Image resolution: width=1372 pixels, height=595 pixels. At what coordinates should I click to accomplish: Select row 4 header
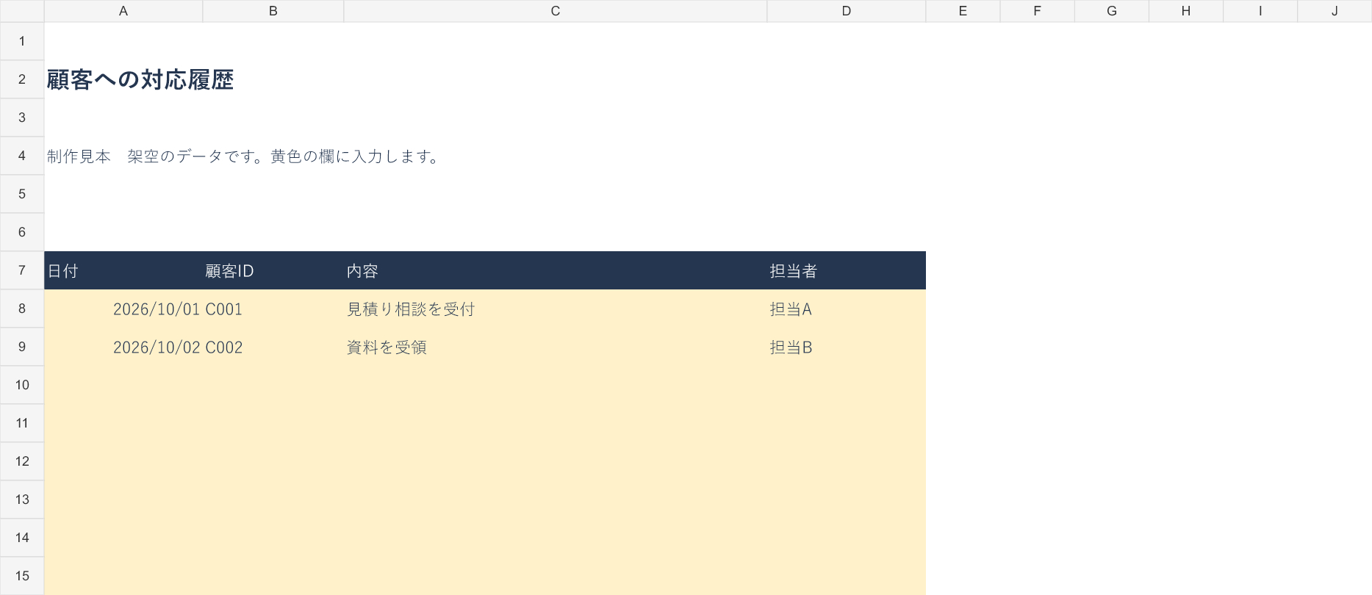(22, 156)
